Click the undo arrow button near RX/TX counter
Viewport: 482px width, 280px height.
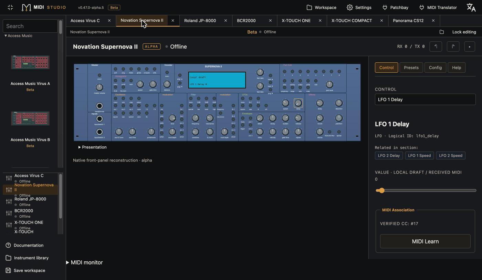click(x=436, y=46)
